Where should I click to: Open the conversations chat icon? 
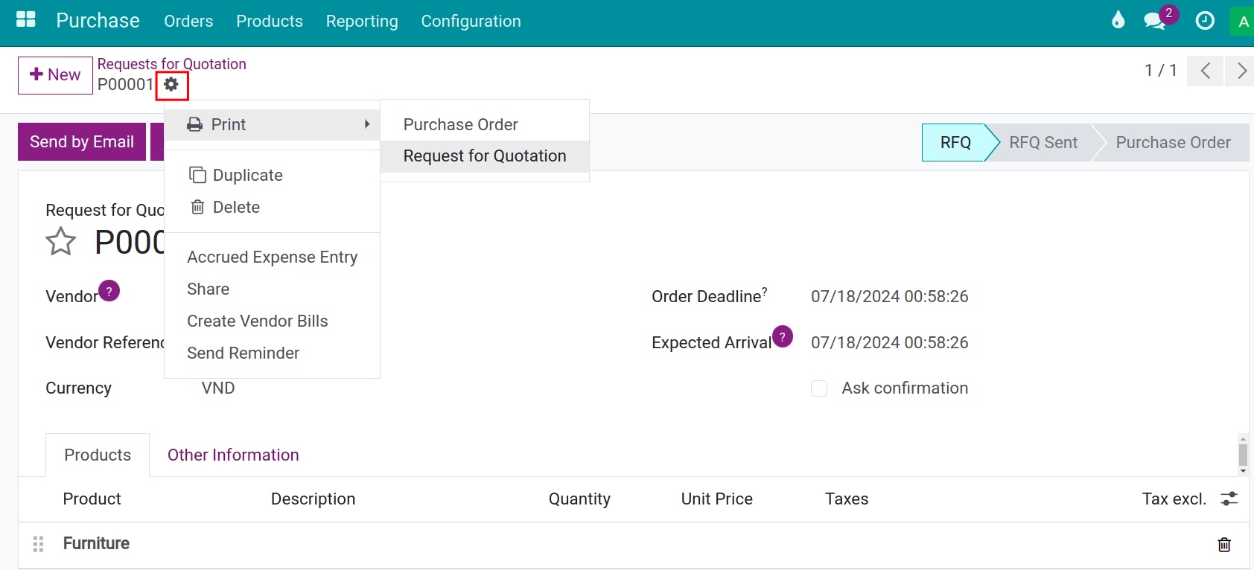click(x=1154, y=21)
